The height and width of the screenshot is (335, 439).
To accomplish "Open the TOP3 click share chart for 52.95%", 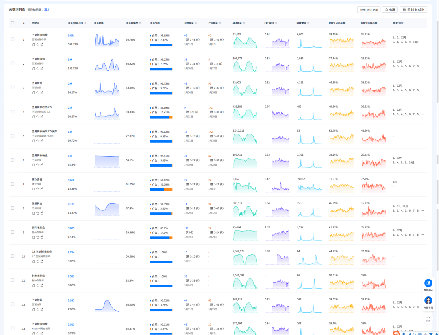I will tap(341, 138).
